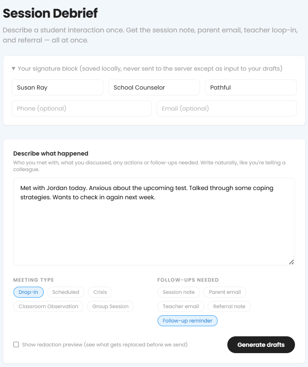The image size is (308, 367).
Task: Enable the Parent email follow-up
Action: pyautogui.click(x=225, y=292)
